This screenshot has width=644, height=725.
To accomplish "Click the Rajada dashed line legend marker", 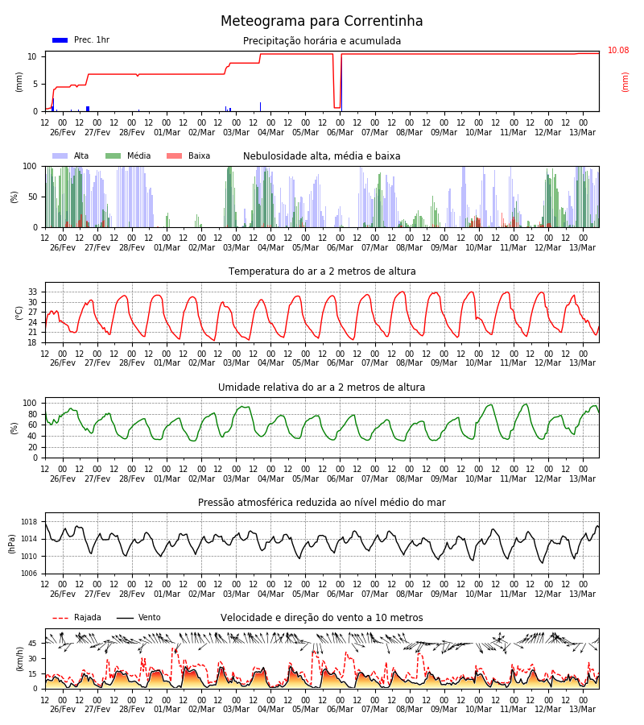I will [60, 618].
